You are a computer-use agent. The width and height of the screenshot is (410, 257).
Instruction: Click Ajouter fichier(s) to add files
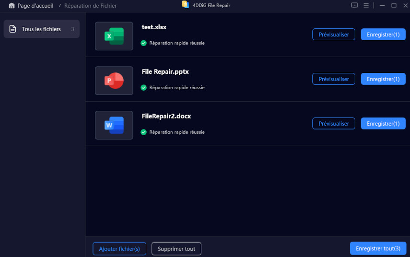[x=119, y=249]
